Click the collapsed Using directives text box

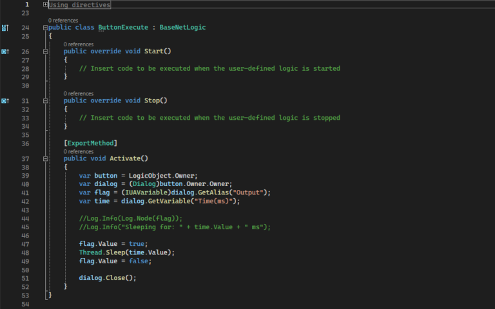coord(80,5)
